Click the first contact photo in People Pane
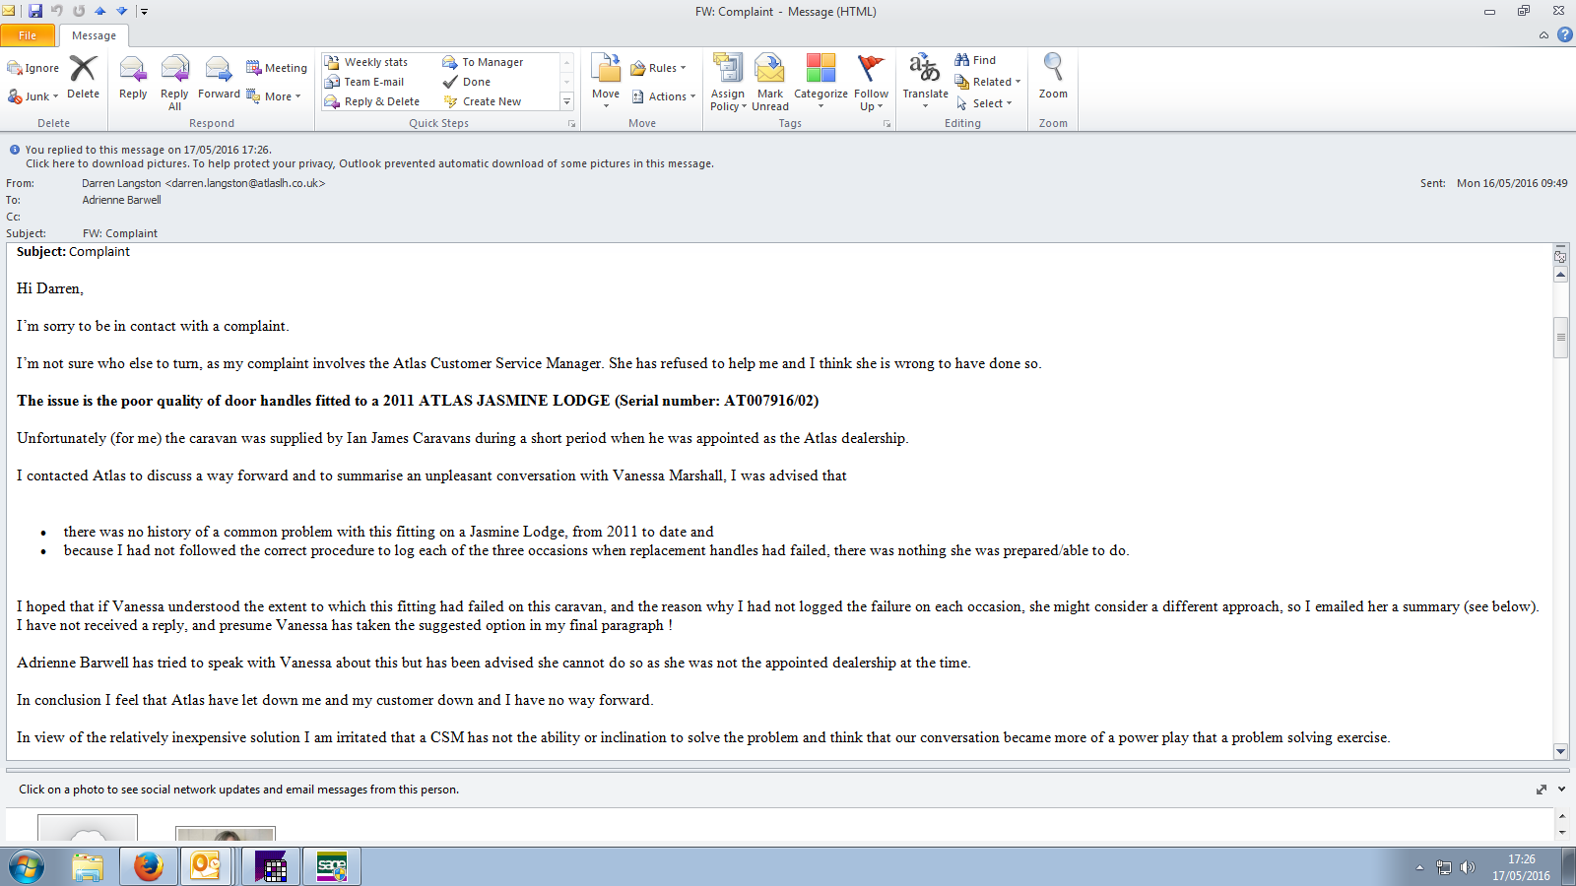 coord(88,829)
